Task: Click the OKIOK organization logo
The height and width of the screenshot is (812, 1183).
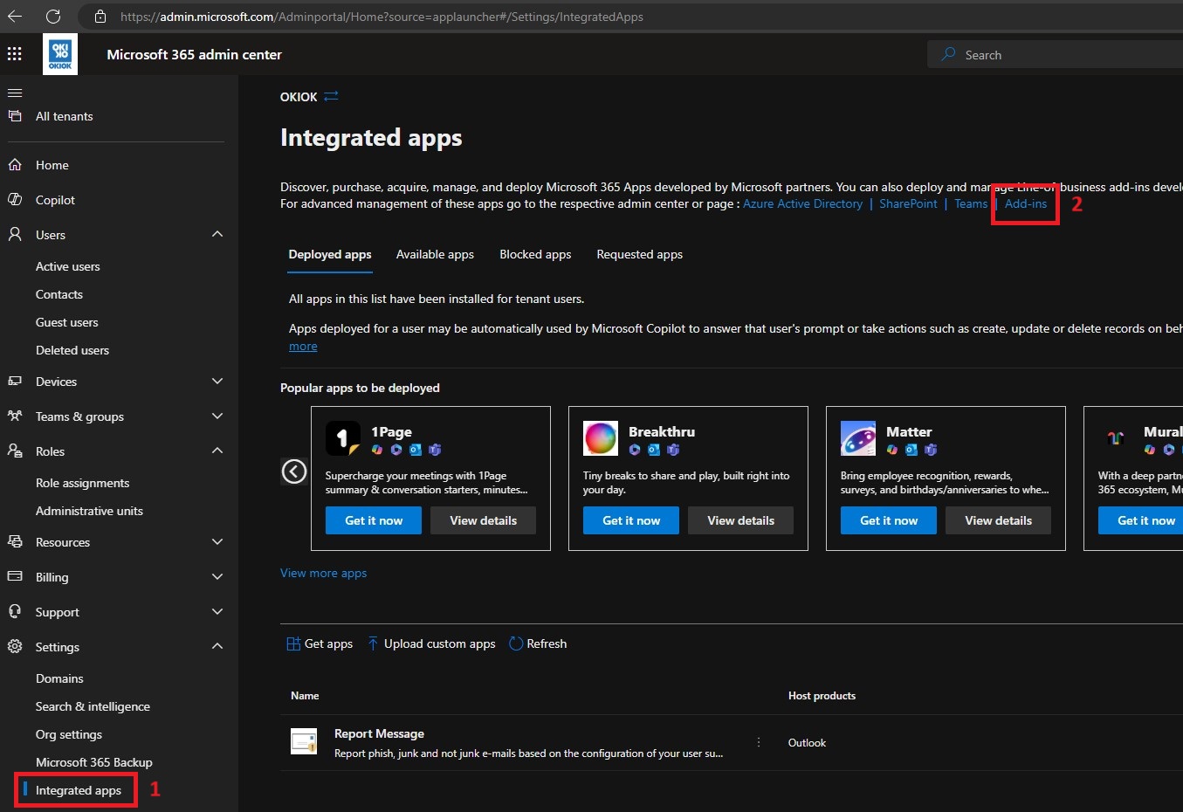Action: 60,54
